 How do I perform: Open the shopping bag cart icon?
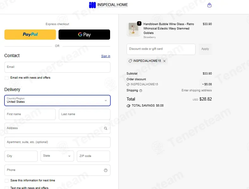point(209,5)
